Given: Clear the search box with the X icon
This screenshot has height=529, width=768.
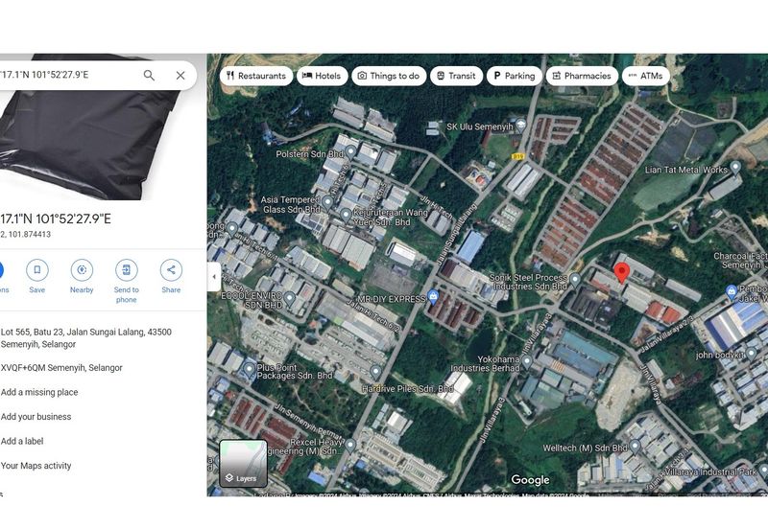Looking at the screenshot, I should pos(180,76).
